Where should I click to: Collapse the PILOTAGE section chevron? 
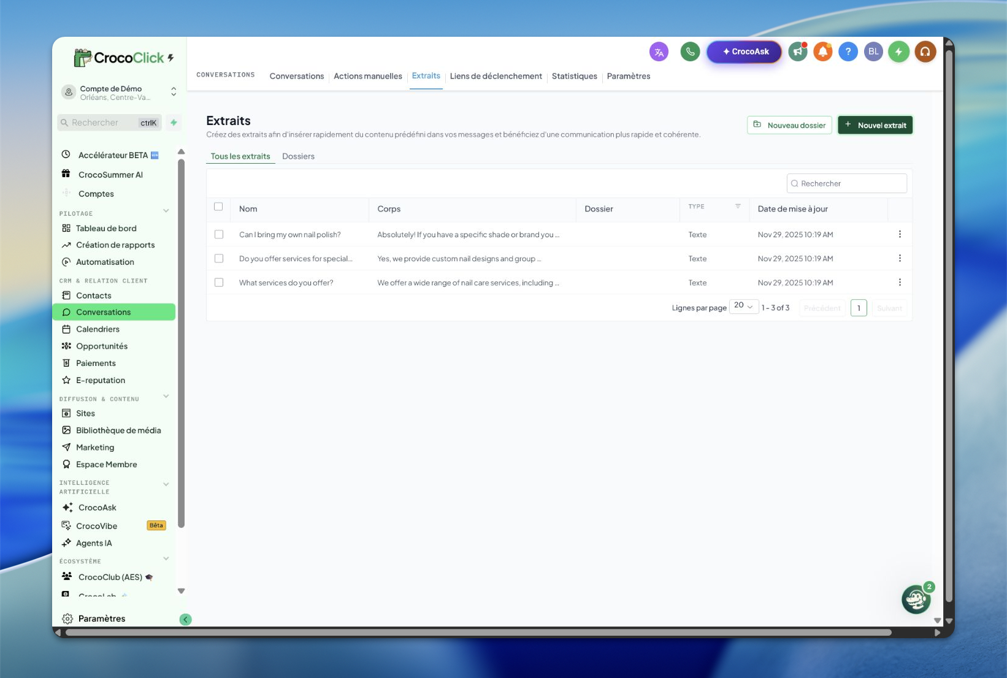[x=166, y=211]
